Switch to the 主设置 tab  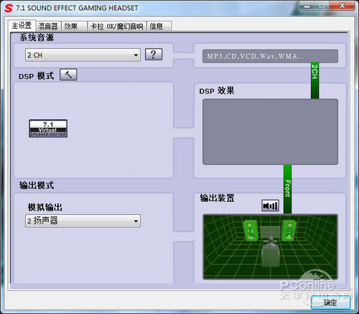22,25
